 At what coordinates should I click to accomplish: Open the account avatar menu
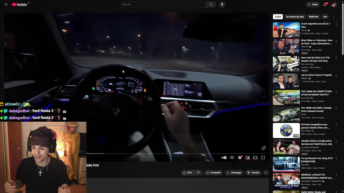(x=334, y=5)
